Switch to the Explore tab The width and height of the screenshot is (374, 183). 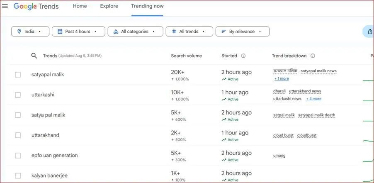[109, 6]
